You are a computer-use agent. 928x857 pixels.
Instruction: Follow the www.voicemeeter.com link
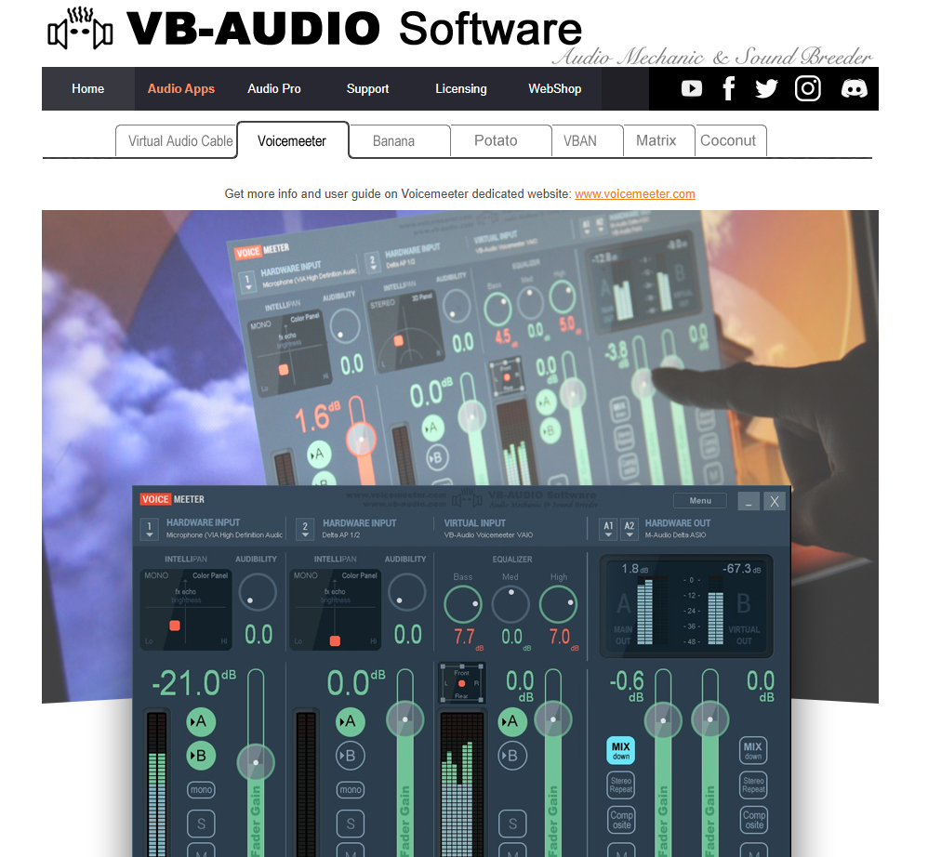click(634, 193)
